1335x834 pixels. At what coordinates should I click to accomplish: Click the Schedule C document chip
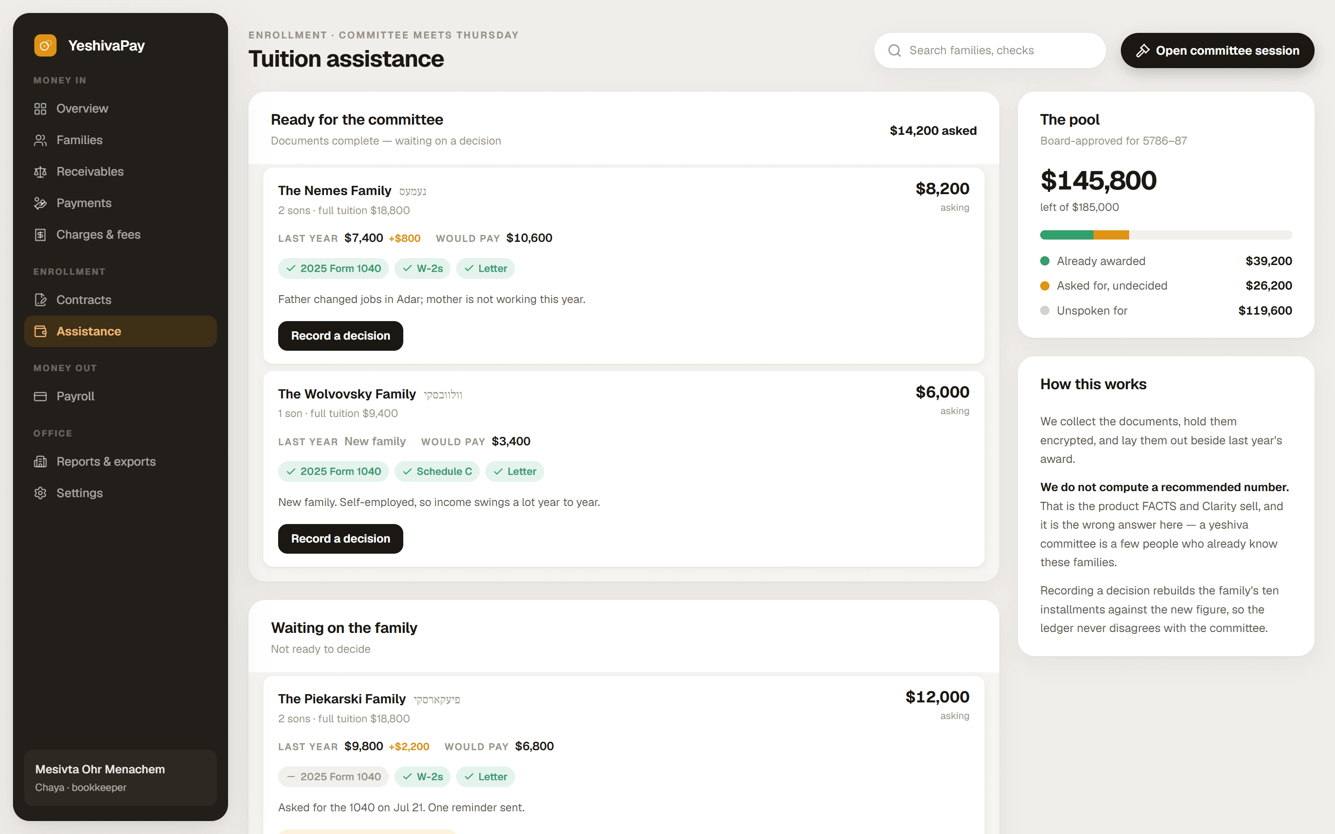tap(437, 472)
